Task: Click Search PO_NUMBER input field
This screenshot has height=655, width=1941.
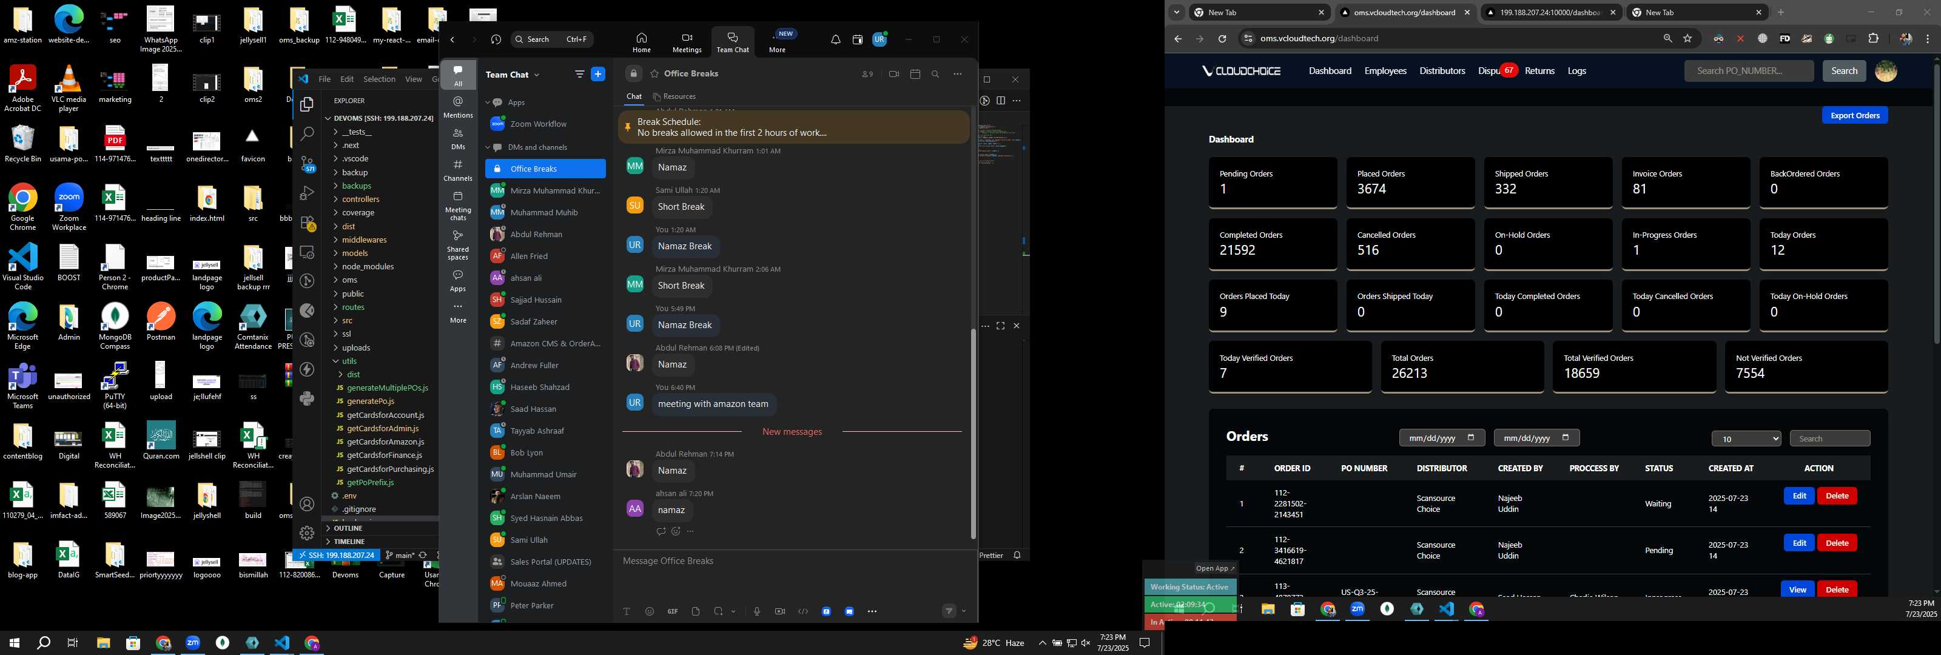Action: [x=1749, y=71]
